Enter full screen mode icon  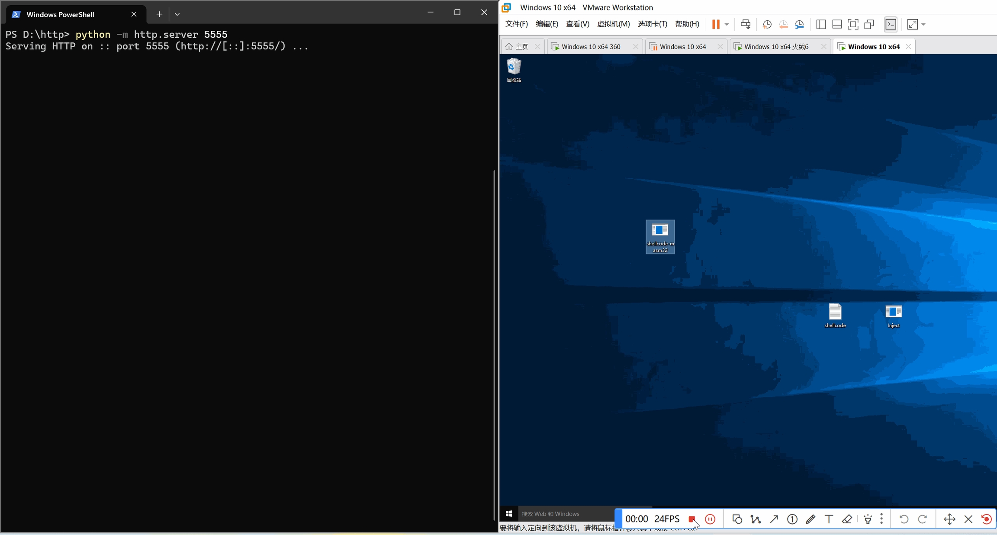852,24
